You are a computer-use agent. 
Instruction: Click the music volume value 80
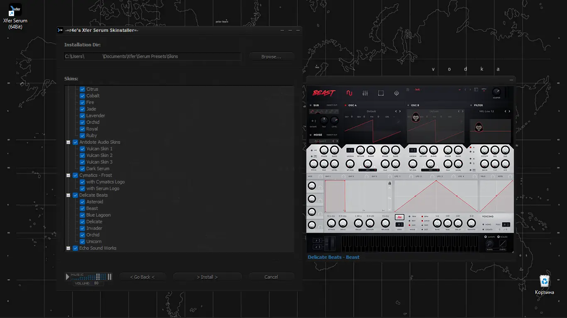96,283
